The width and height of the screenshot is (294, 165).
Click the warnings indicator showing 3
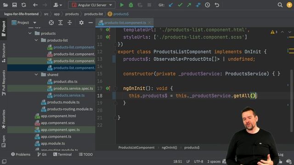tap(274, 32)
